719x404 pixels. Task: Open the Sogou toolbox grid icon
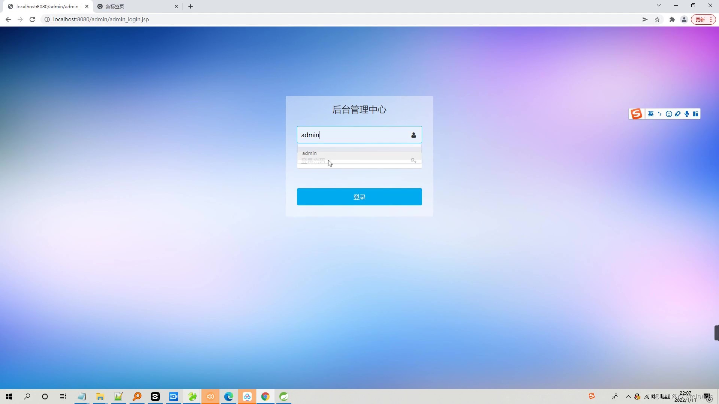click(696, 114)
